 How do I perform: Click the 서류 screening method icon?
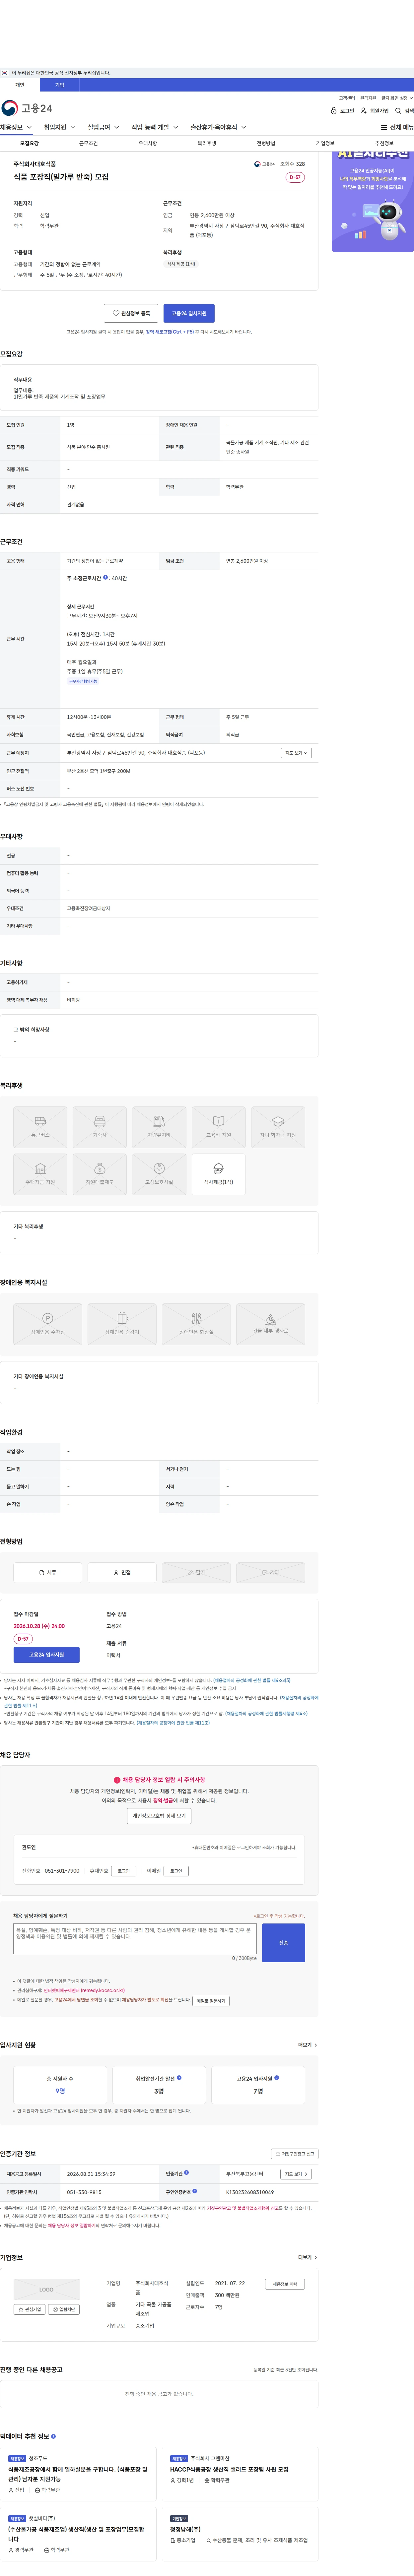tap(48, 1572)
